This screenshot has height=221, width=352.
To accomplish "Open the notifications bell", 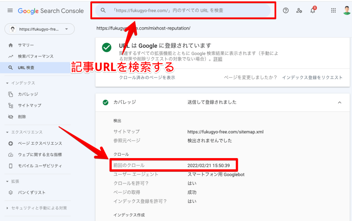I will pyautogui.click(x=313, y=10).
